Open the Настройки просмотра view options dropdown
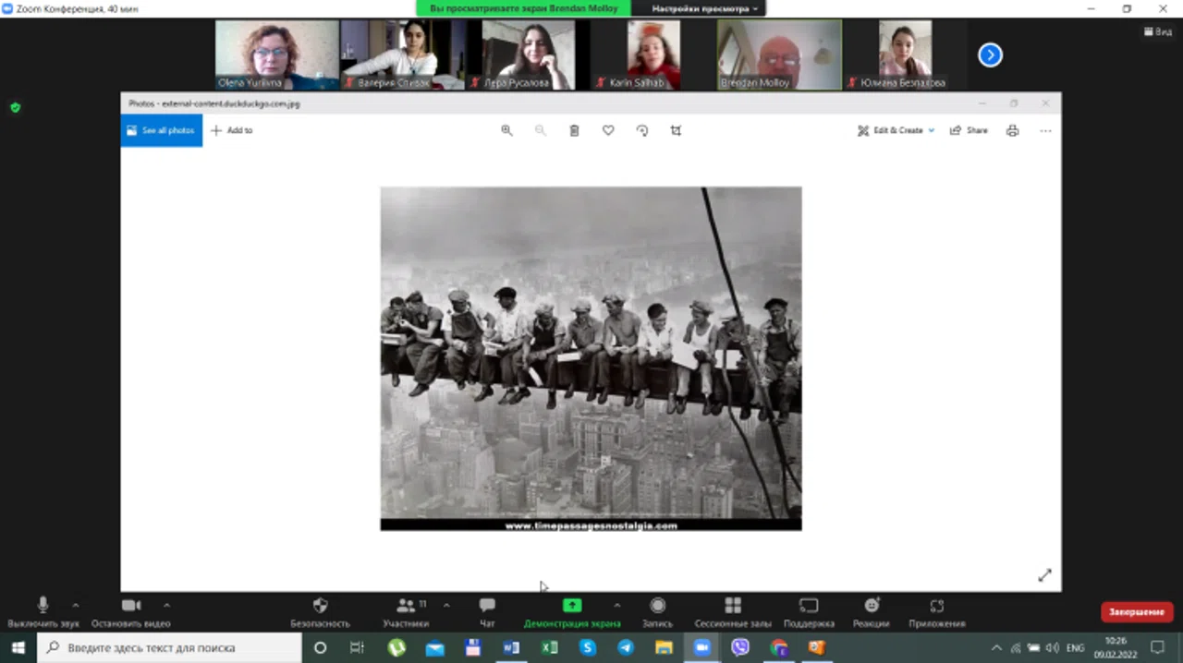 [704, 8]
